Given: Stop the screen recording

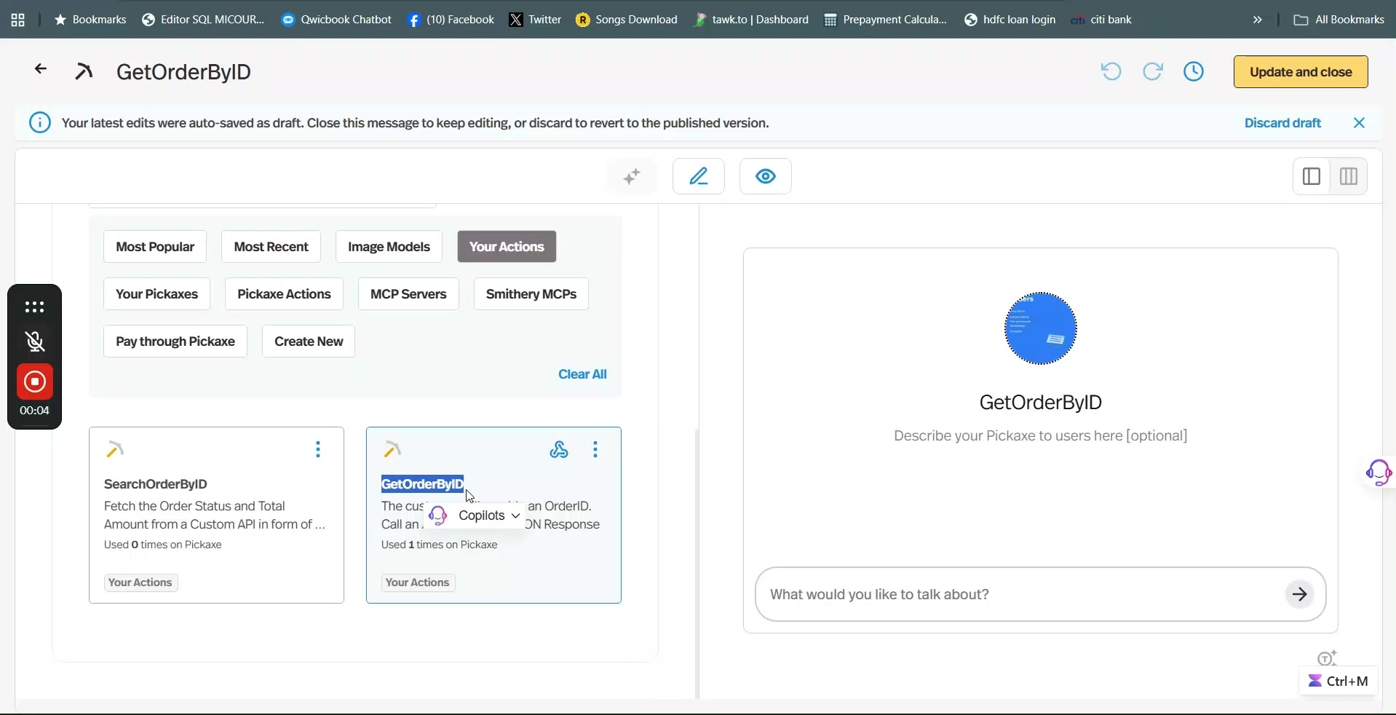Looking at the screenshot, I should [35, 382].
